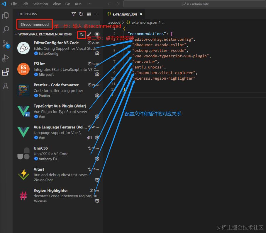Click the .vscode breadcrumb folder
Image resolution: width=266 pixels, height=233 pixels.
(114, 22)
